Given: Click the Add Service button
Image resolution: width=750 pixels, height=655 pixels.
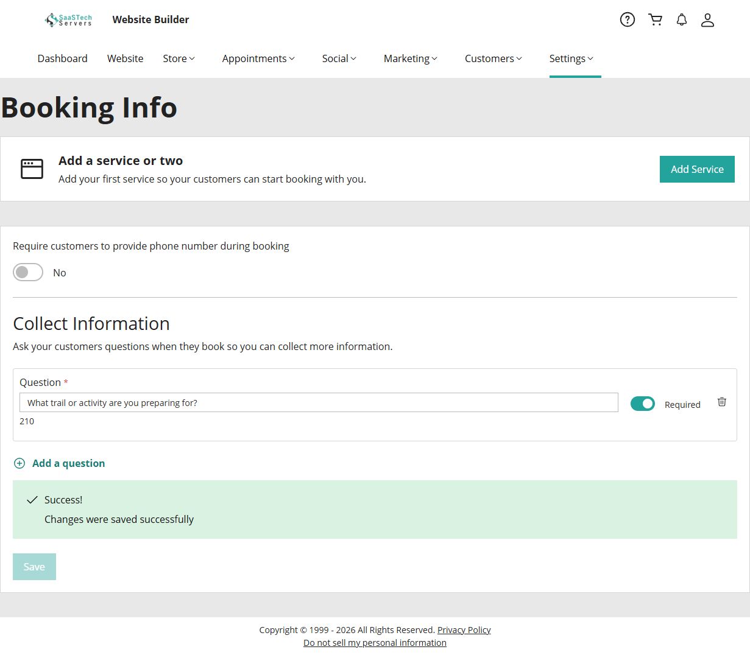Looking at the screenshot, I should pos(697,169).
